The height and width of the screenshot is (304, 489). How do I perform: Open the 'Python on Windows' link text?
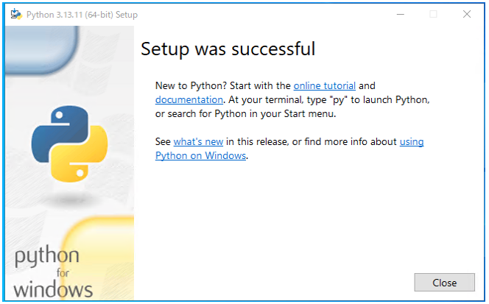point(200,155)
